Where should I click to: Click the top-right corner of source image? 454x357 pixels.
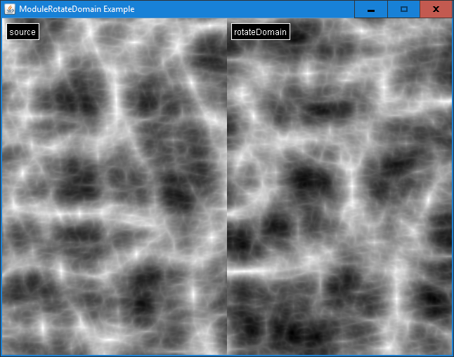(225, 20)
